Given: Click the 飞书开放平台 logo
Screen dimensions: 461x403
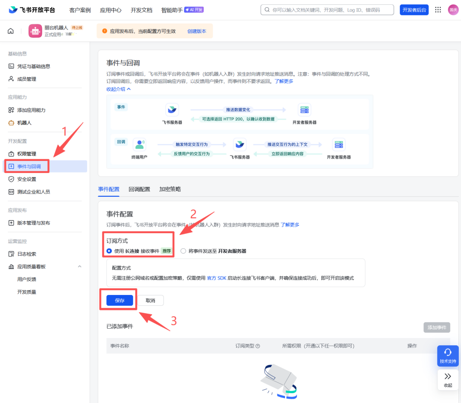Looking at the screenshot, I should click(x=32, y=10).
